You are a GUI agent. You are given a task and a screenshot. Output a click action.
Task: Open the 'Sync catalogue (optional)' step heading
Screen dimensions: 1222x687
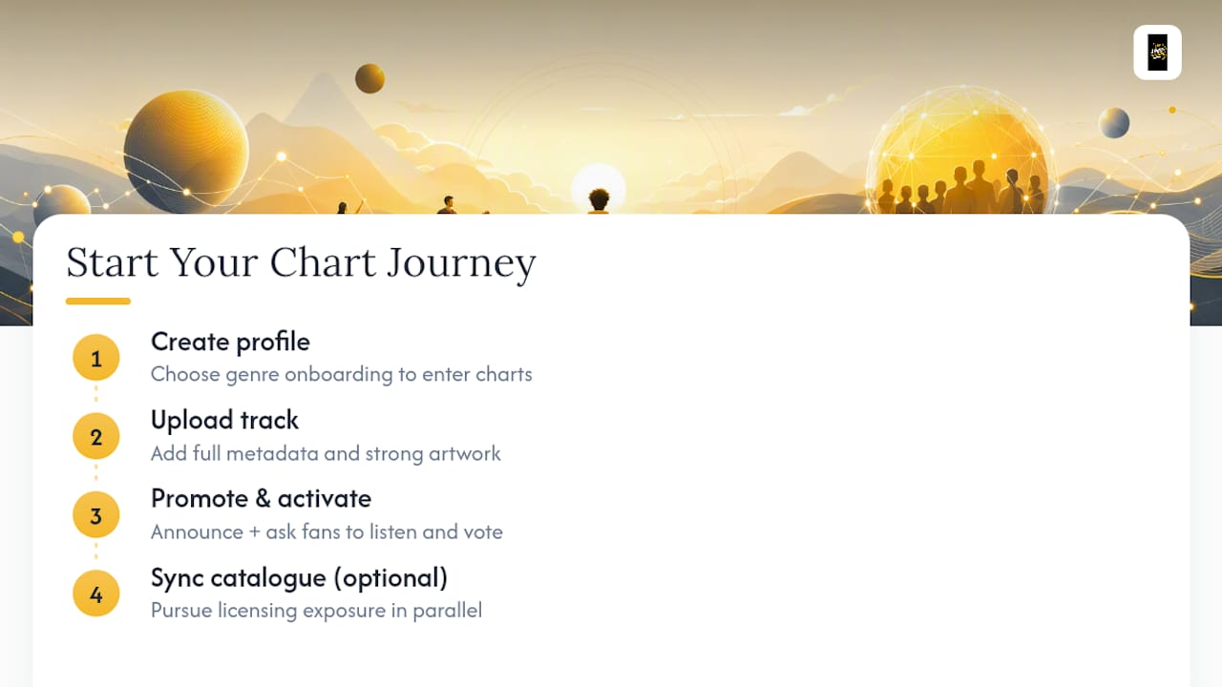point(299,577)
